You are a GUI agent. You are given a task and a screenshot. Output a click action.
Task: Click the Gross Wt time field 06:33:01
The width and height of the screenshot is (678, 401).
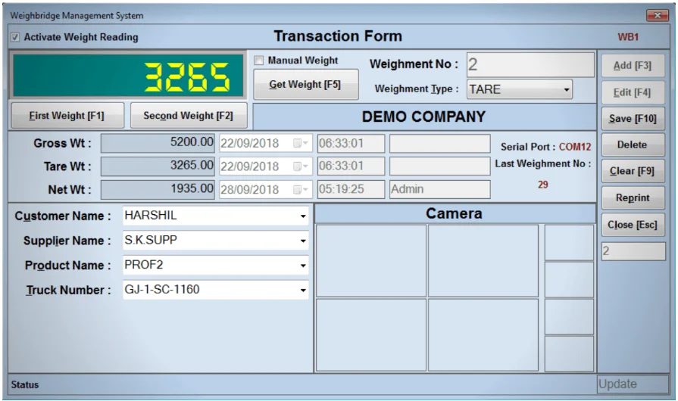pyautogui.click(x=351, y=143)
